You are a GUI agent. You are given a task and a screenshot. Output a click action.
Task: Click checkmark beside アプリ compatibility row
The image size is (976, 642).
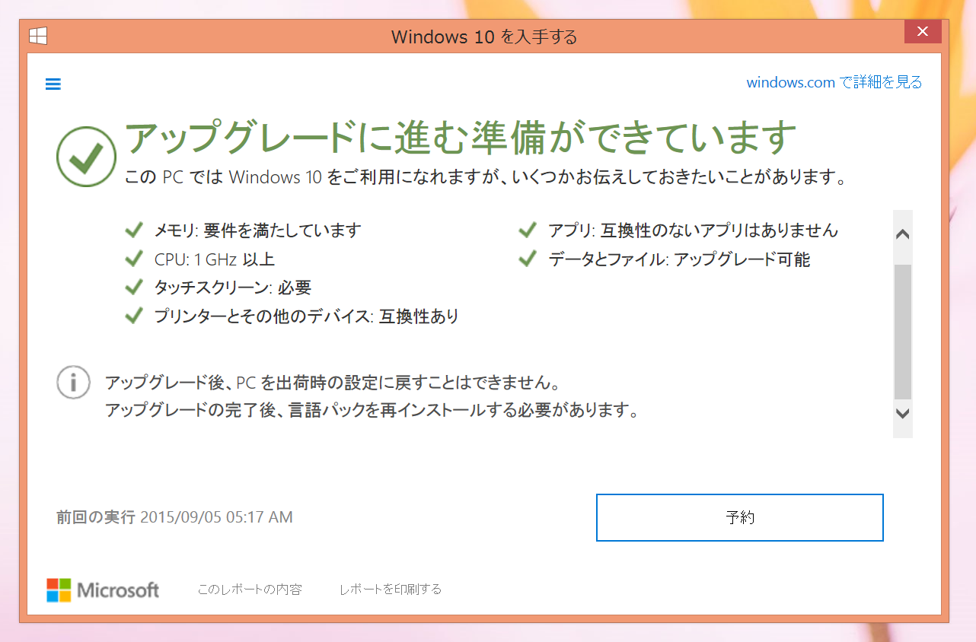[528, 230]
